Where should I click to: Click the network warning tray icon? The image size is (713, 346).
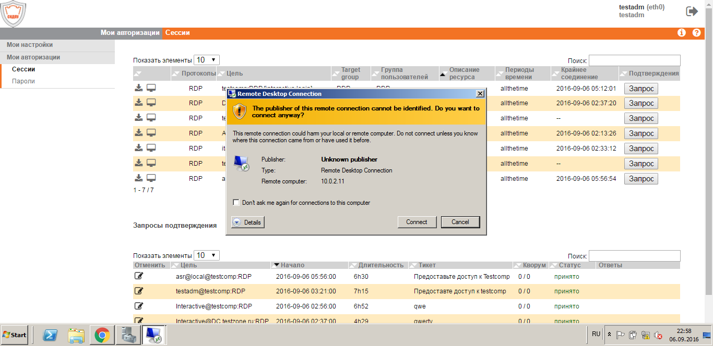pyautogui.click(x=646, y=335)
